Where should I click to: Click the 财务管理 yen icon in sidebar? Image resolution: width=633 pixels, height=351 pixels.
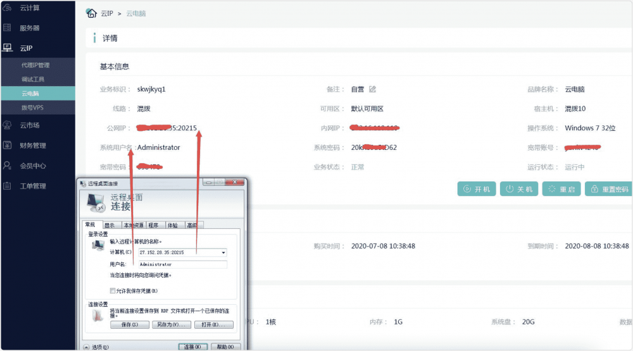(x=8, y=145)
